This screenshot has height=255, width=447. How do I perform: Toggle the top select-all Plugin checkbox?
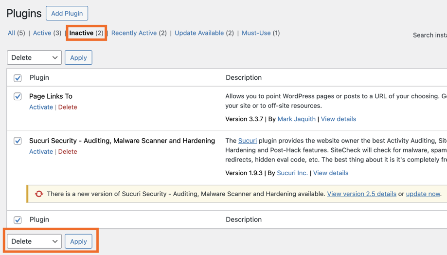pos(18,78)
